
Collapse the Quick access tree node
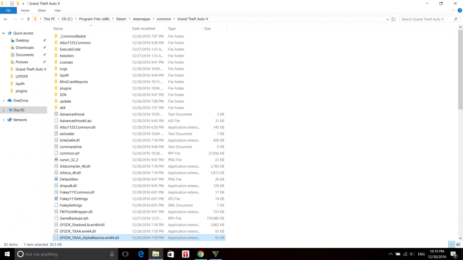[x=4, y=33]
